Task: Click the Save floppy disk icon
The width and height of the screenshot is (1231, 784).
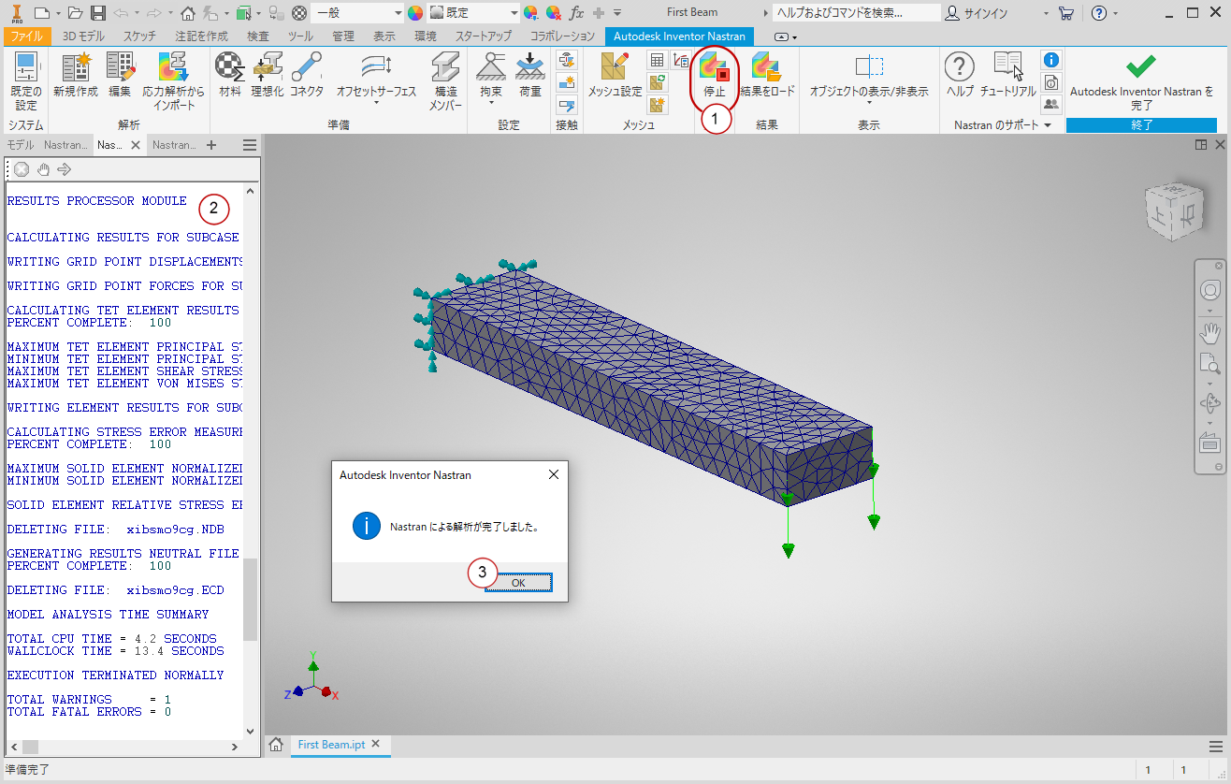Action: pos(98,13)
